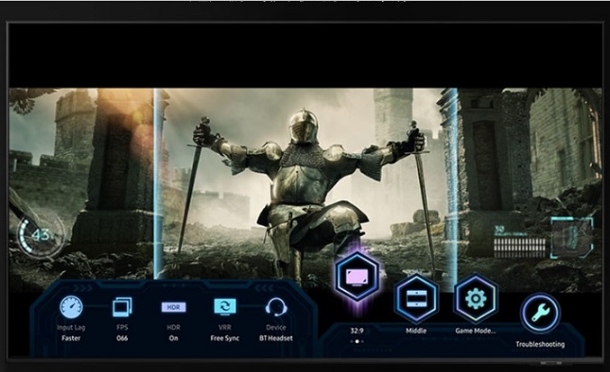Click the ammo bar readout in game HUD
The width and height of the screenshot is (610, 372).
pos(520,248)
